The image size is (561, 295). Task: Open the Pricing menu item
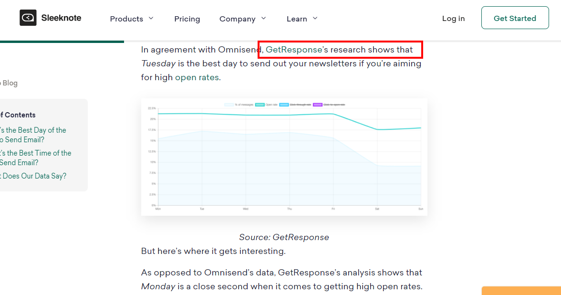click(187, 19)
